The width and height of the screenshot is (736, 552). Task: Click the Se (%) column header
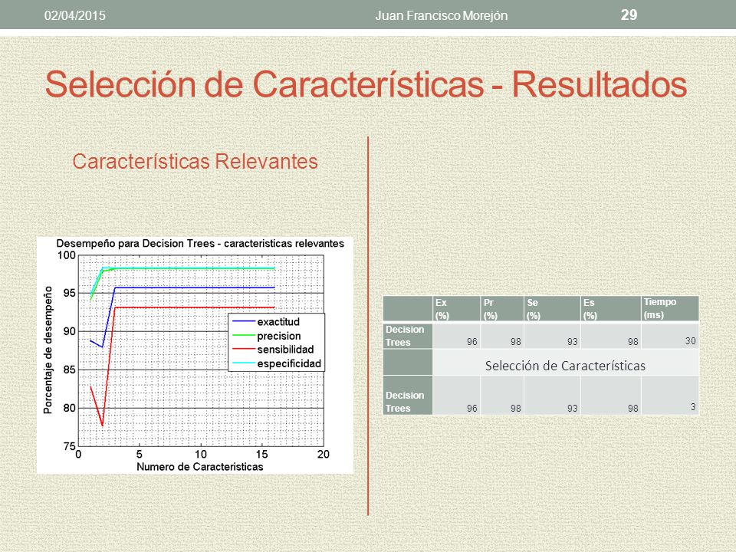tap(552, 309)
